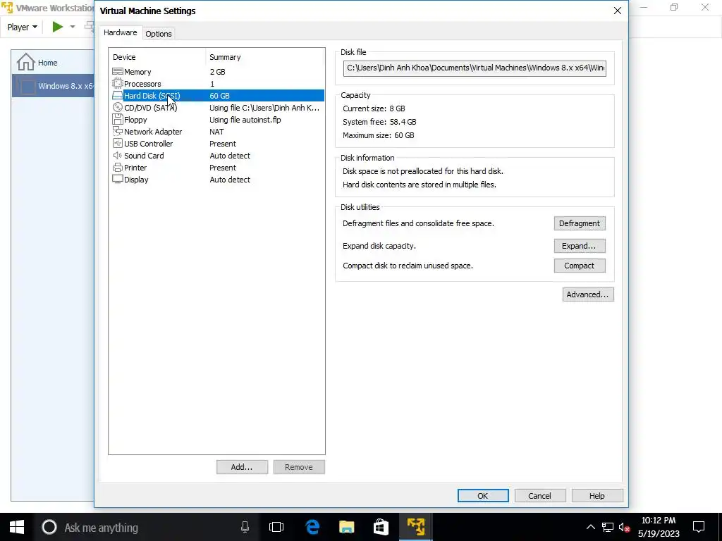Click the Windows 8.x x64 VM thumbnail icon
Image resolution: width=722 pixels, height=541 pixels.
(27, 86)
